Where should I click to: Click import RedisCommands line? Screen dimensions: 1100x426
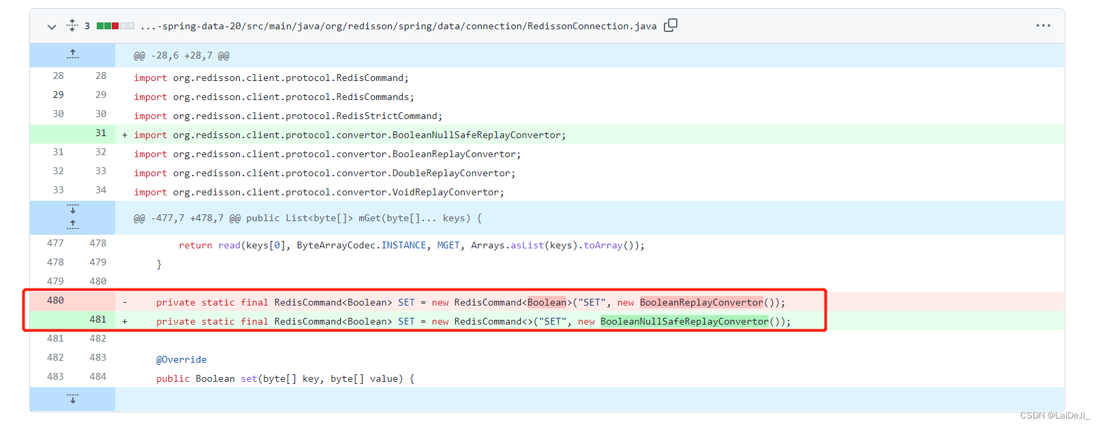[274, 97]
